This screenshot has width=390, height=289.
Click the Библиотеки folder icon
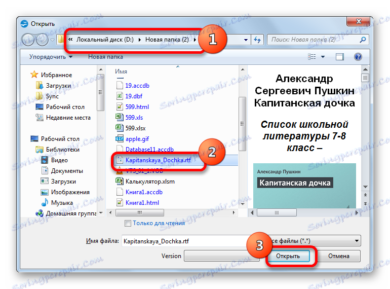point(40,150)
